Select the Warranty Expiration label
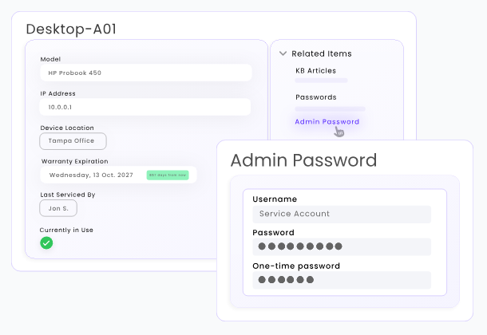 75,161
